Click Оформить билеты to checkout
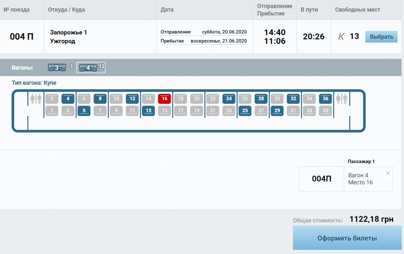The height and width of the screenshot is (254, 404). point(347,238)
